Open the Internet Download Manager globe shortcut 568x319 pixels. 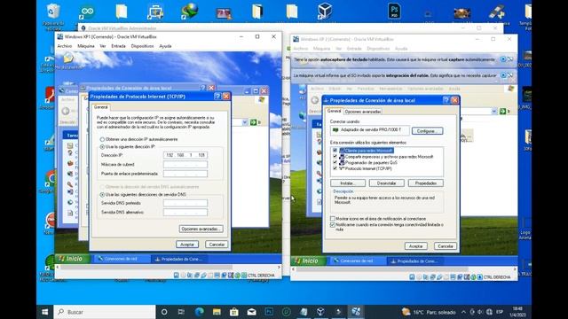pyautogui.click(x=189, y=12)
